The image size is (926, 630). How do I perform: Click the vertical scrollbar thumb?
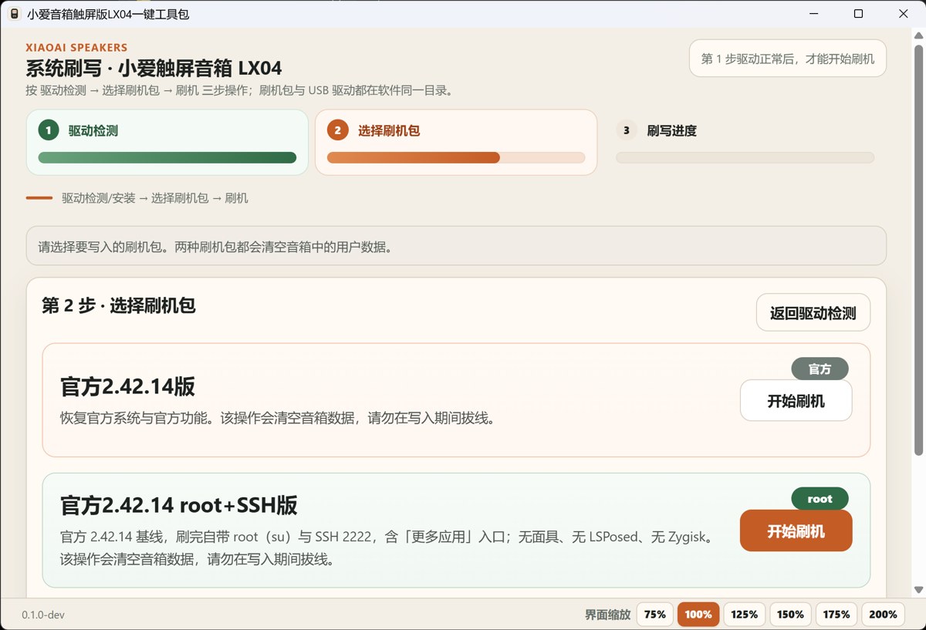pyautogui.click(x=918, y=248)
